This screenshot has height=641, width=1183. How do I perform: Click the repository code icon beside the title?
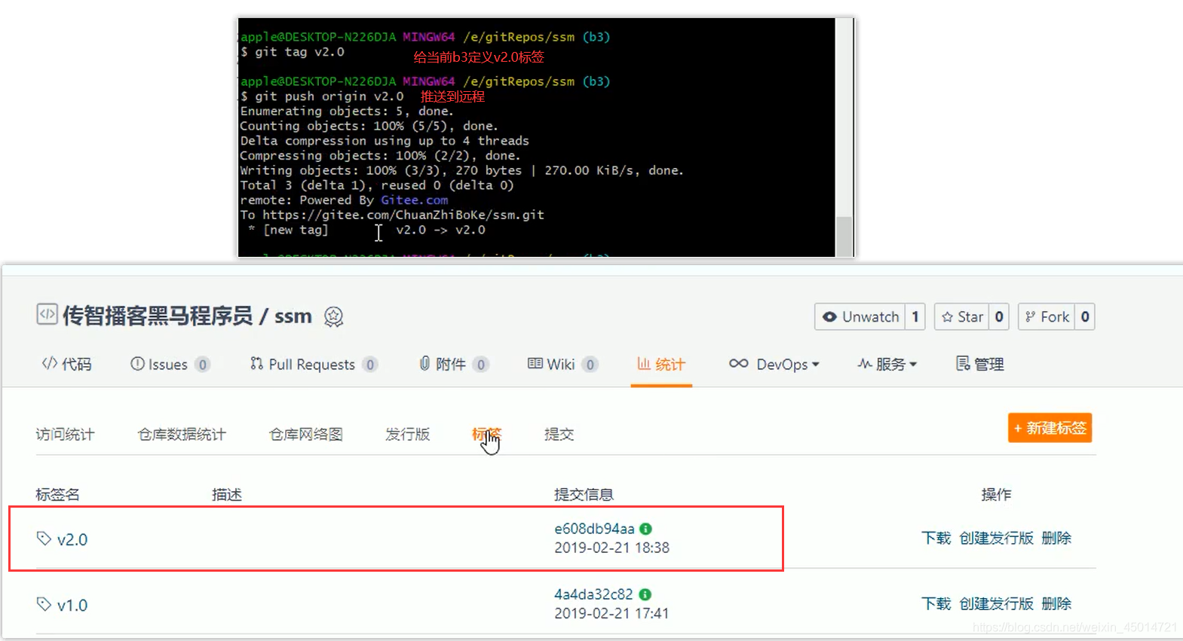tap(47, 314)
